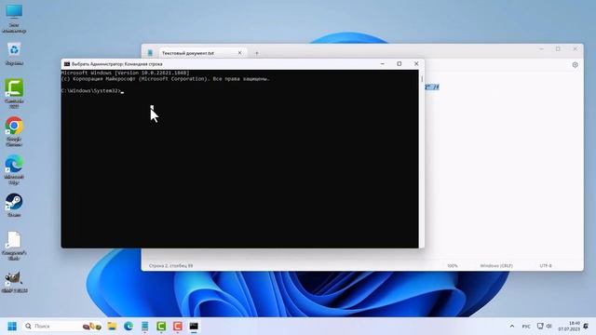Launch the Camtasia desktop shortcut

14,93
